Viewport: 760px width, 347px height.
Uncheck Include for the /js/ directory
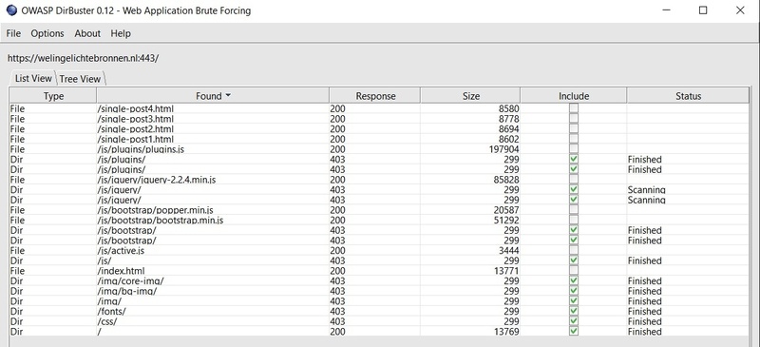coord(574,260)
